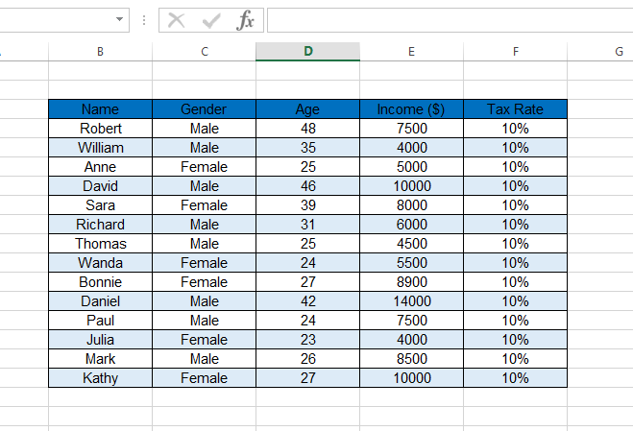Expand the Name Box dropdown arrow
This screenshot has height=431, width=633.
[x=119, y=19]
